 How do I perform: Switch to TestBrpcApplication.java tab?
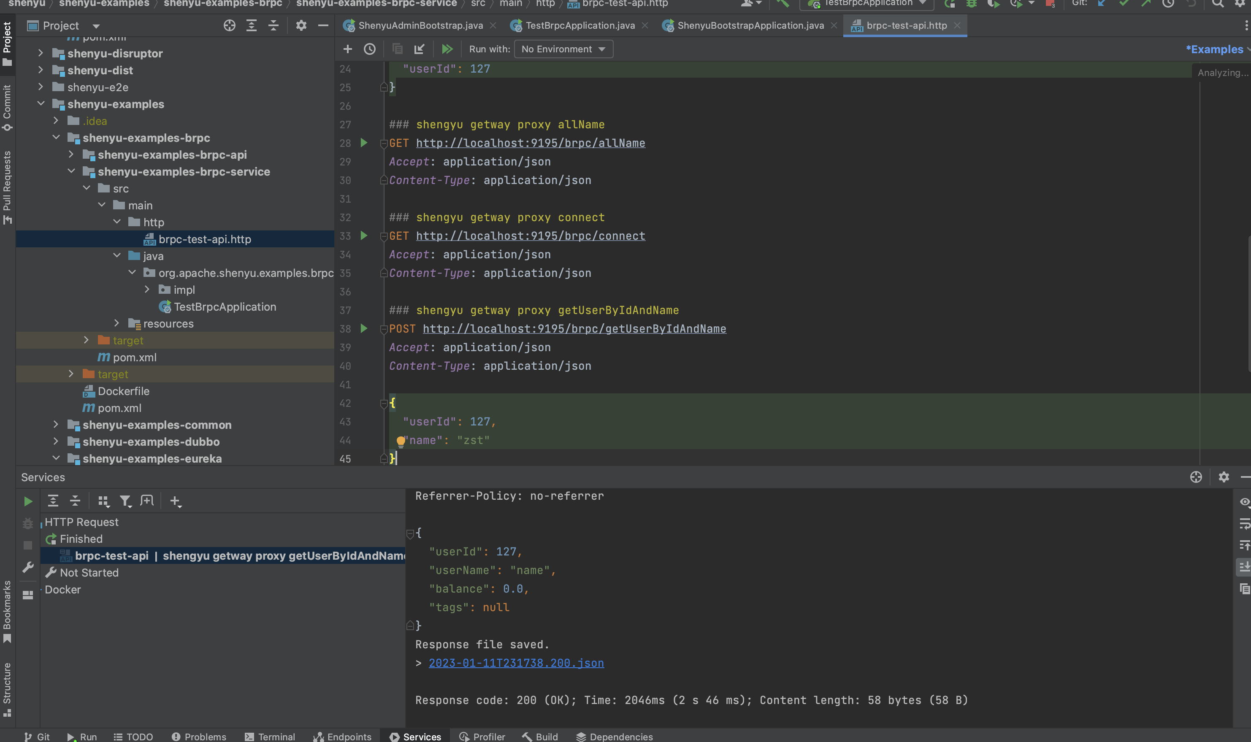point(579,25)
